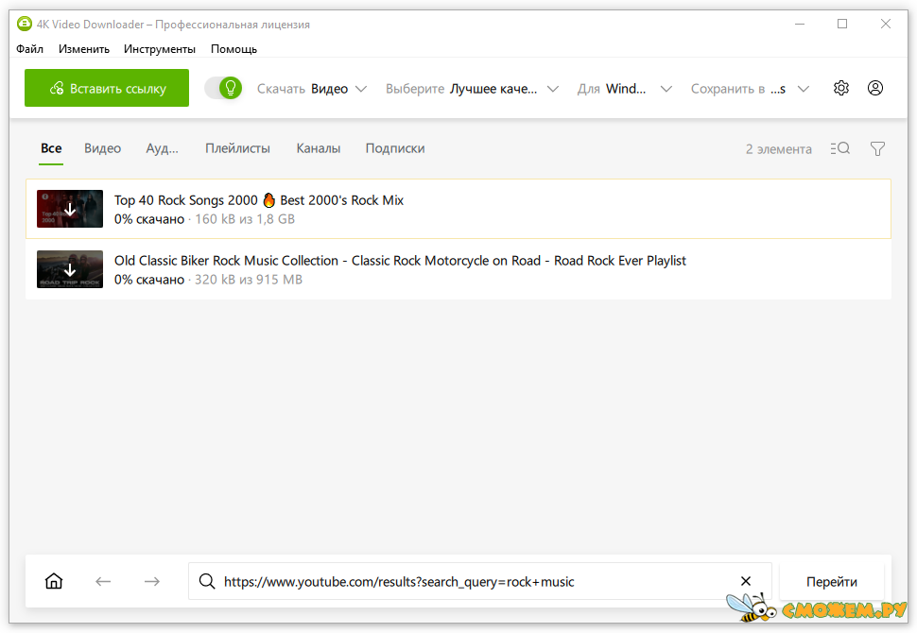Select the Old Classic Biker Rock Music title
Image resolution: width=917 pixels, height=633 pixels.
(400, 261)
